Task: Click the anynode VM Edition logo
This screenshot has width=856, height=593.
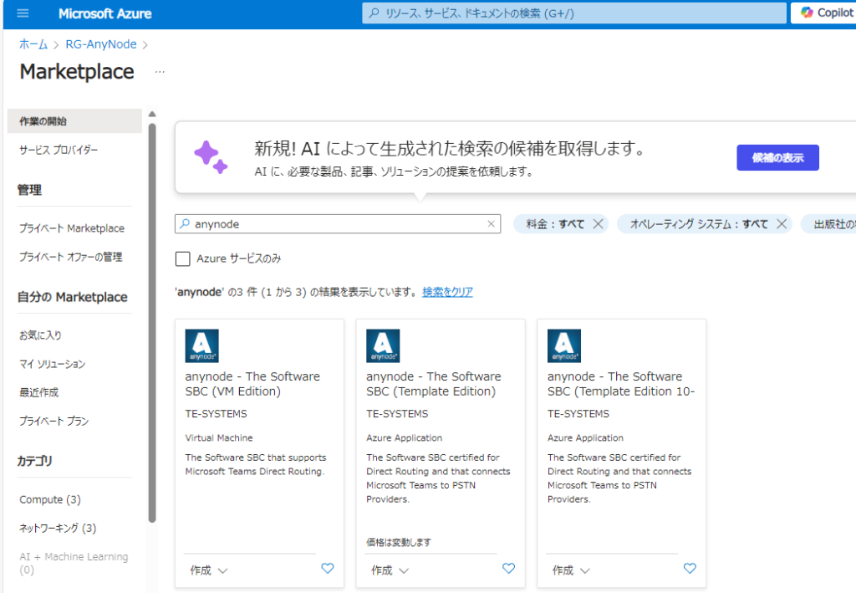Action: click(x=201, y=345)
